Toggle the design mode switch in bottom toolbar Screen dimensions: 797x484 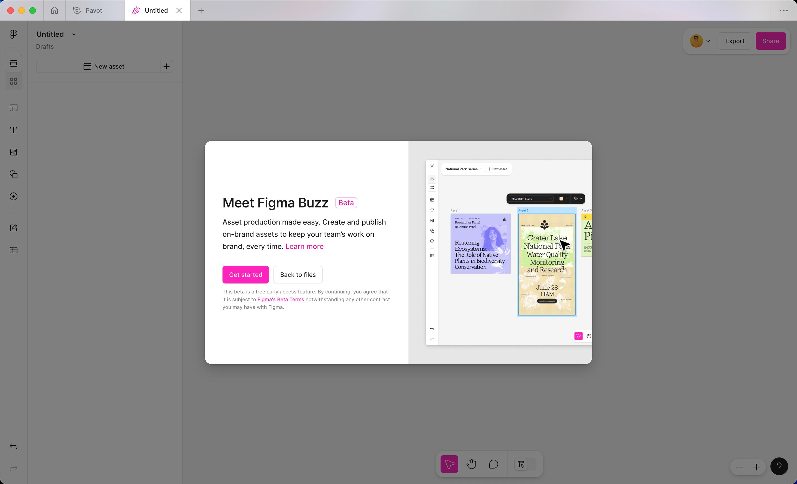click(x=525, y=464)
